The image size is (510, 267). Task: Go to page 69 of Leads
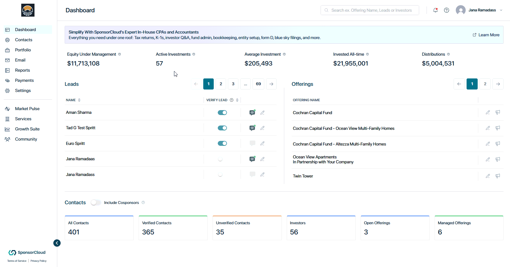[x=258, y=84]
